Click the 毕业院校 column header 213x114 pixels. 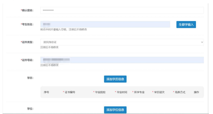[100, 92]
